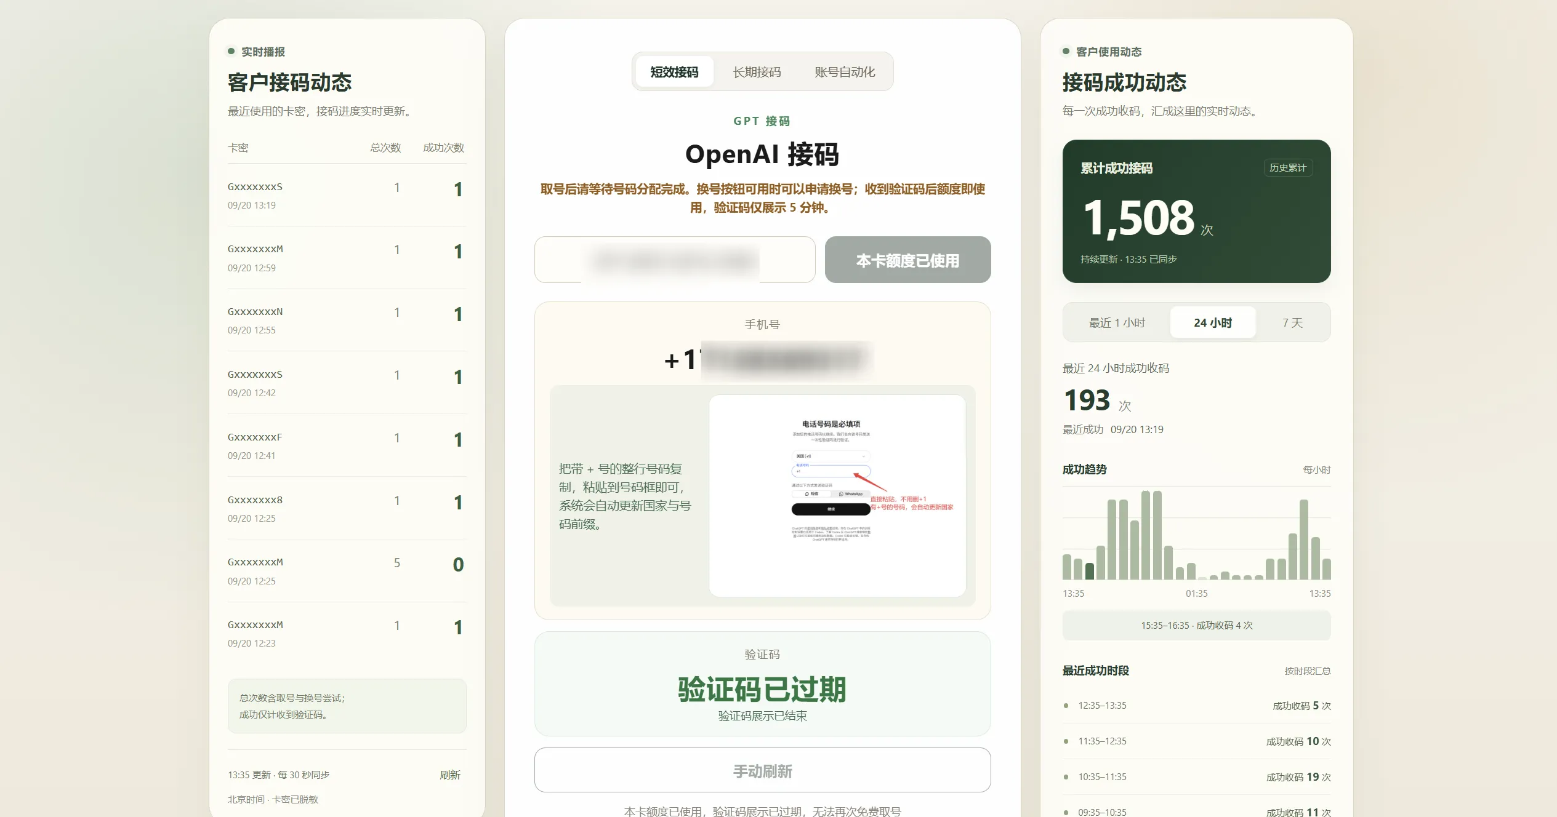Click the 卡密 column header
This screenshot has width=1557, height=817.
tap(238, 148)
